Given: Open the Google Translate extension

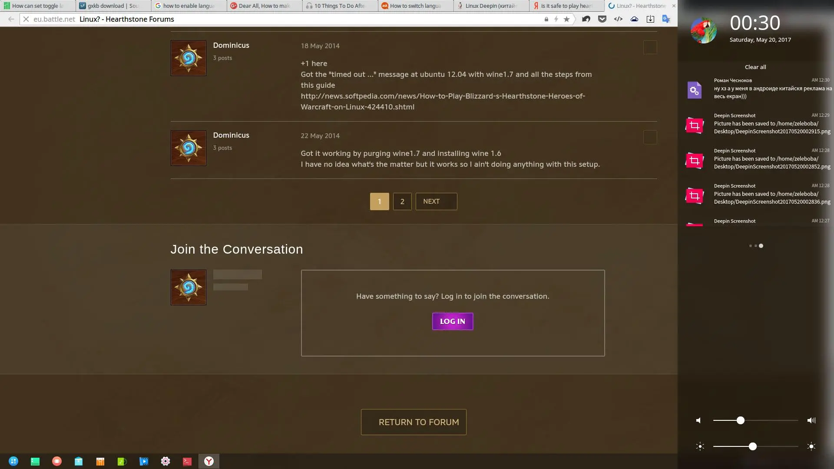Looking at the screenshot, I should tap(666, 19).
